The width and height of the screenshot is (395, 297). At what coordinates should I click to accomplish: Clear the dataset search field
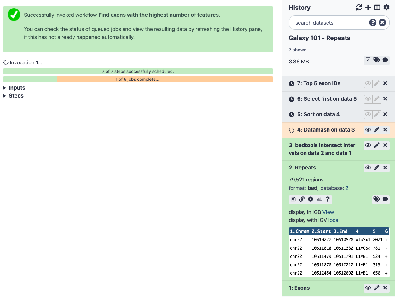382,22
